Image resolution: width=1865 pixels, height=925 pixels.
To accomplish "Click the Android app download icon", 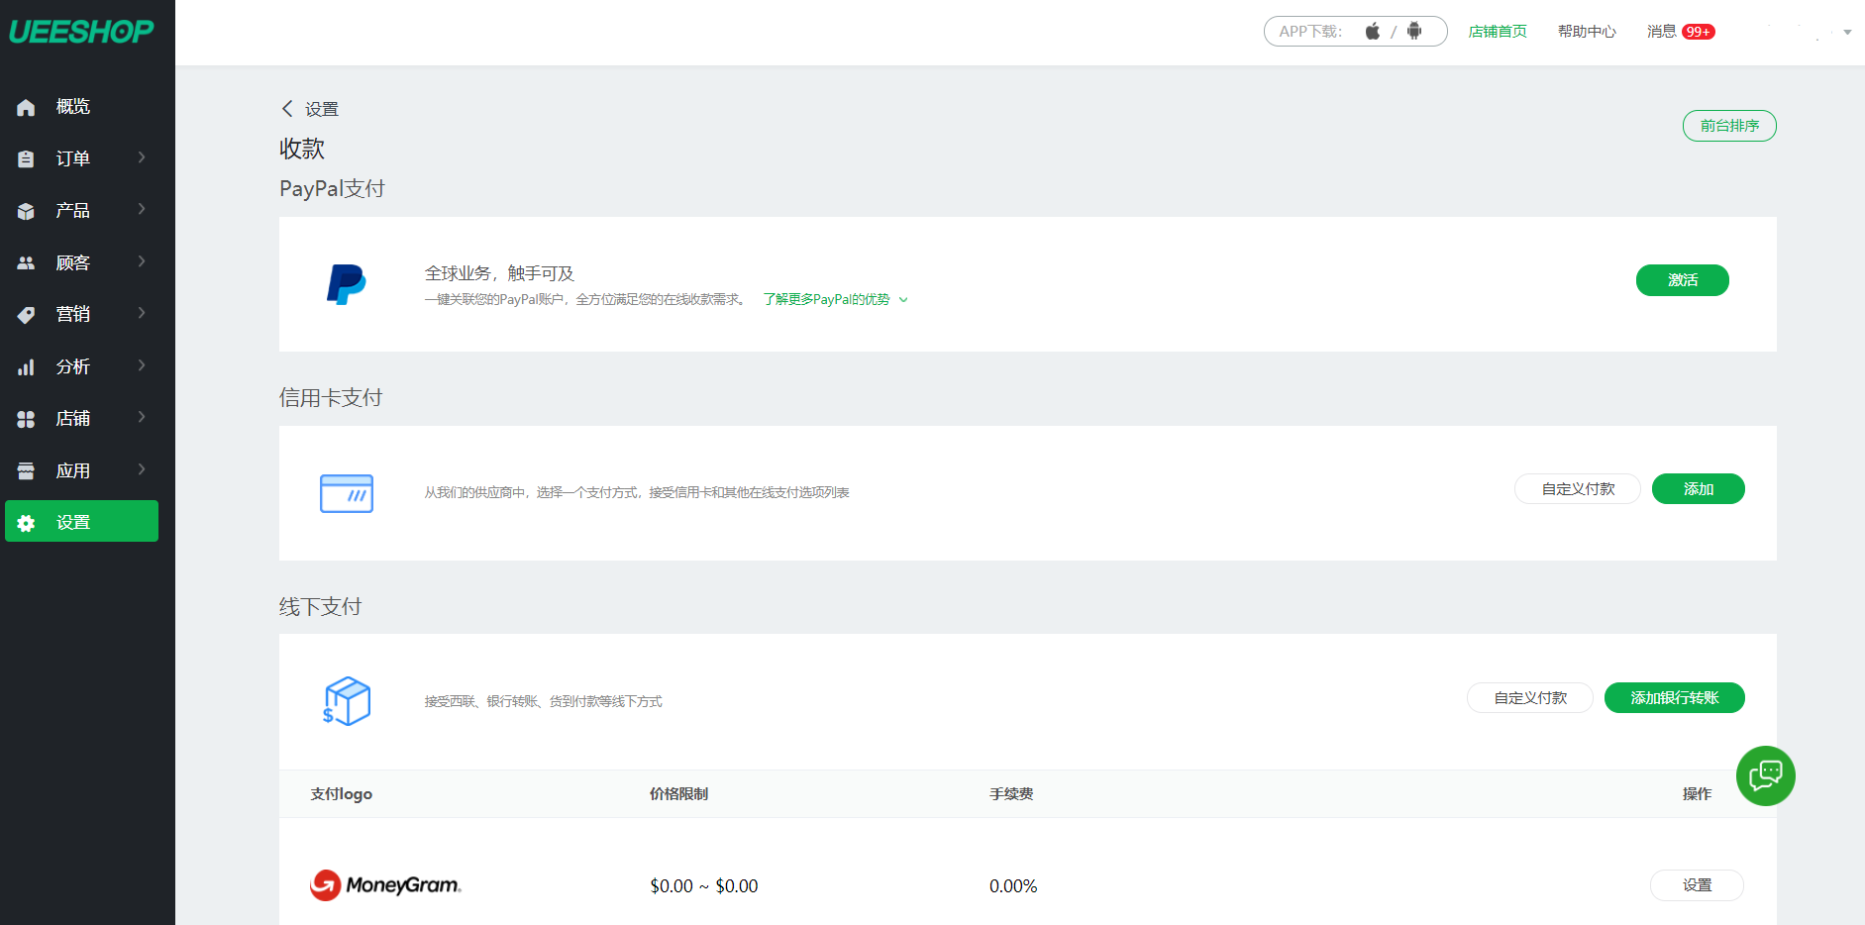I will tap(1414, 31).
